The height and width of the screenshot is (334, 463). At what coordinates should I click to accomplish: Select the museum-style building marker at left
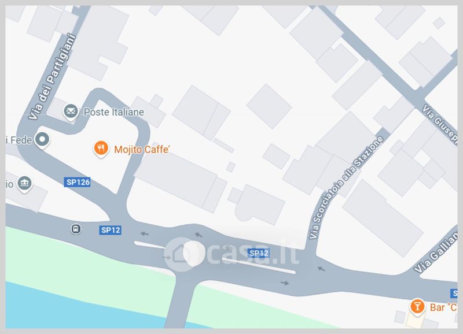(x=24, y=184)
